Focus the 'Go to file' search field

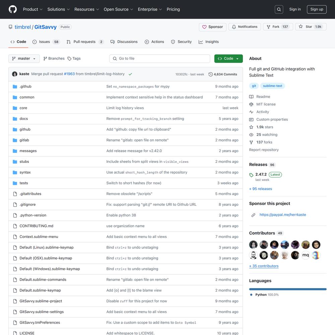(x=159, y=59)
